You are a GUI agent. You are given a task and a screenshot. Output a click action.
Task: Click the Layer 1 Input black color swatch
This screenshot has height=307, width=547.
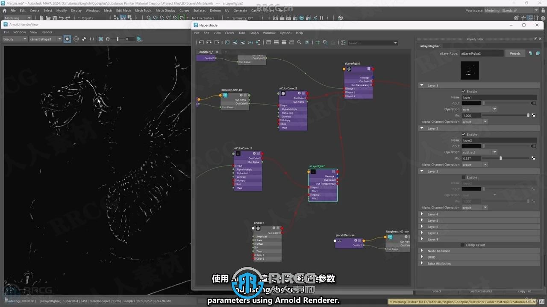tap(471, 103)
